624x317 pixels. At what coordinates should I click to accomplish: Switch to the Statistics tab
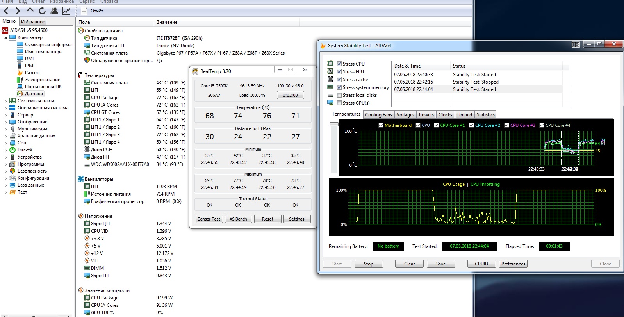(x=485, y=115)
